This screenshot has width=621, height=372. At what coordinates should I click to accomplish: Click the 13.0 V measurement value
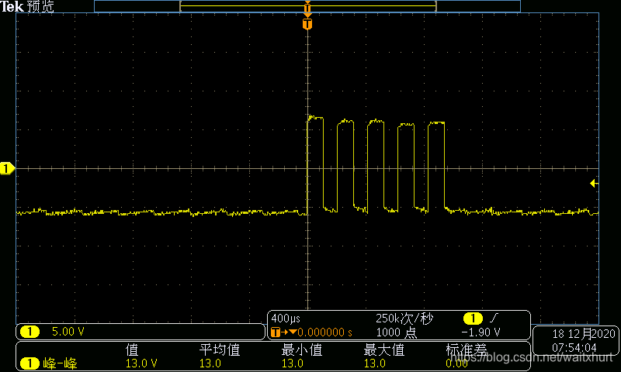[141, 363]
